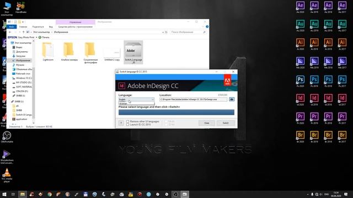Select the Id 2020 InDesign shortcut
Image resolution: width=353 pixels, height=198 pixels.
click(x=300, y=100)
